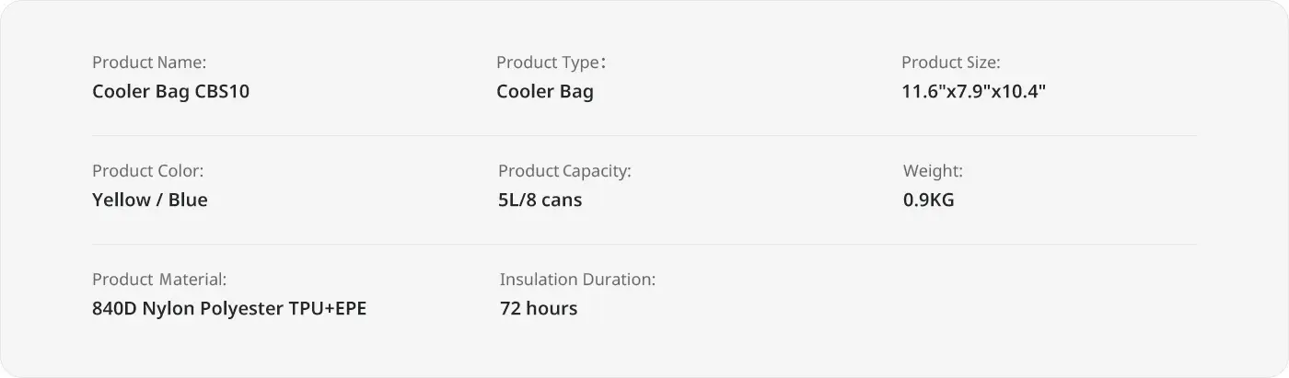
Task: Select the Cooler Bag CBS10 text
Action: coord(170,92)
